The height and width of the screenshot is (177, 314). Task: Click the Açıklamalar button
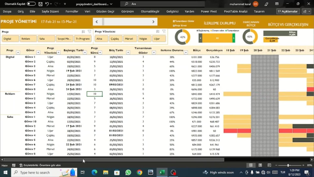288,11
